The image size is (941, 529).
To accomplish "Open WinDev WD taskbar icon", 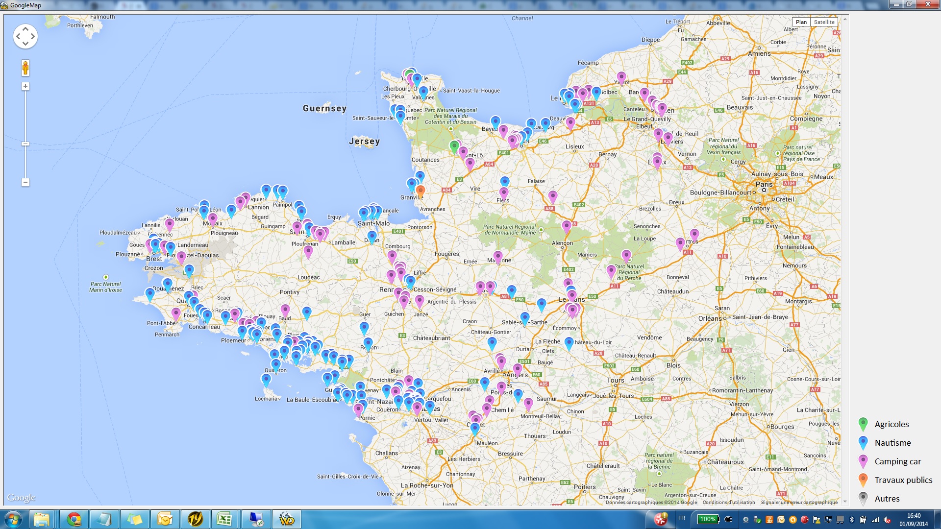I will tap(286, 519).
